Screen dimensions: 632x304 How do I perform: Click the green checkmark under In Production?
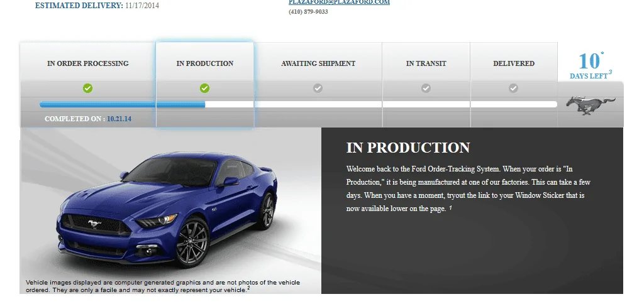[x=205, y=88]
